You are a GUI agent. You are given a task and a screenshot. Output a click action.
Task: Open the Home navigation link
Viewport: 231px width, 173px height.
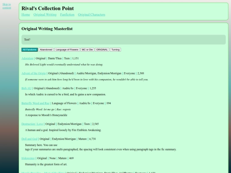pyautogui.click(x=26, y=15)
